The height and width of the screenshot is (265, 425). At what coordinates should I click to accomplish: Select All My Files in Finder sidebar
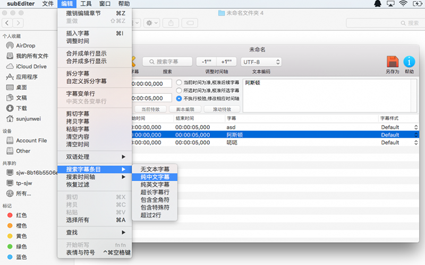click(27, 56)
